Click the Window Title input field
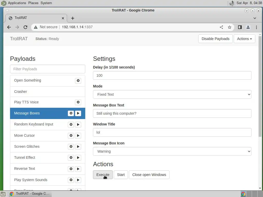This screenshot has width=263, height=197. (x=172, y=133)
